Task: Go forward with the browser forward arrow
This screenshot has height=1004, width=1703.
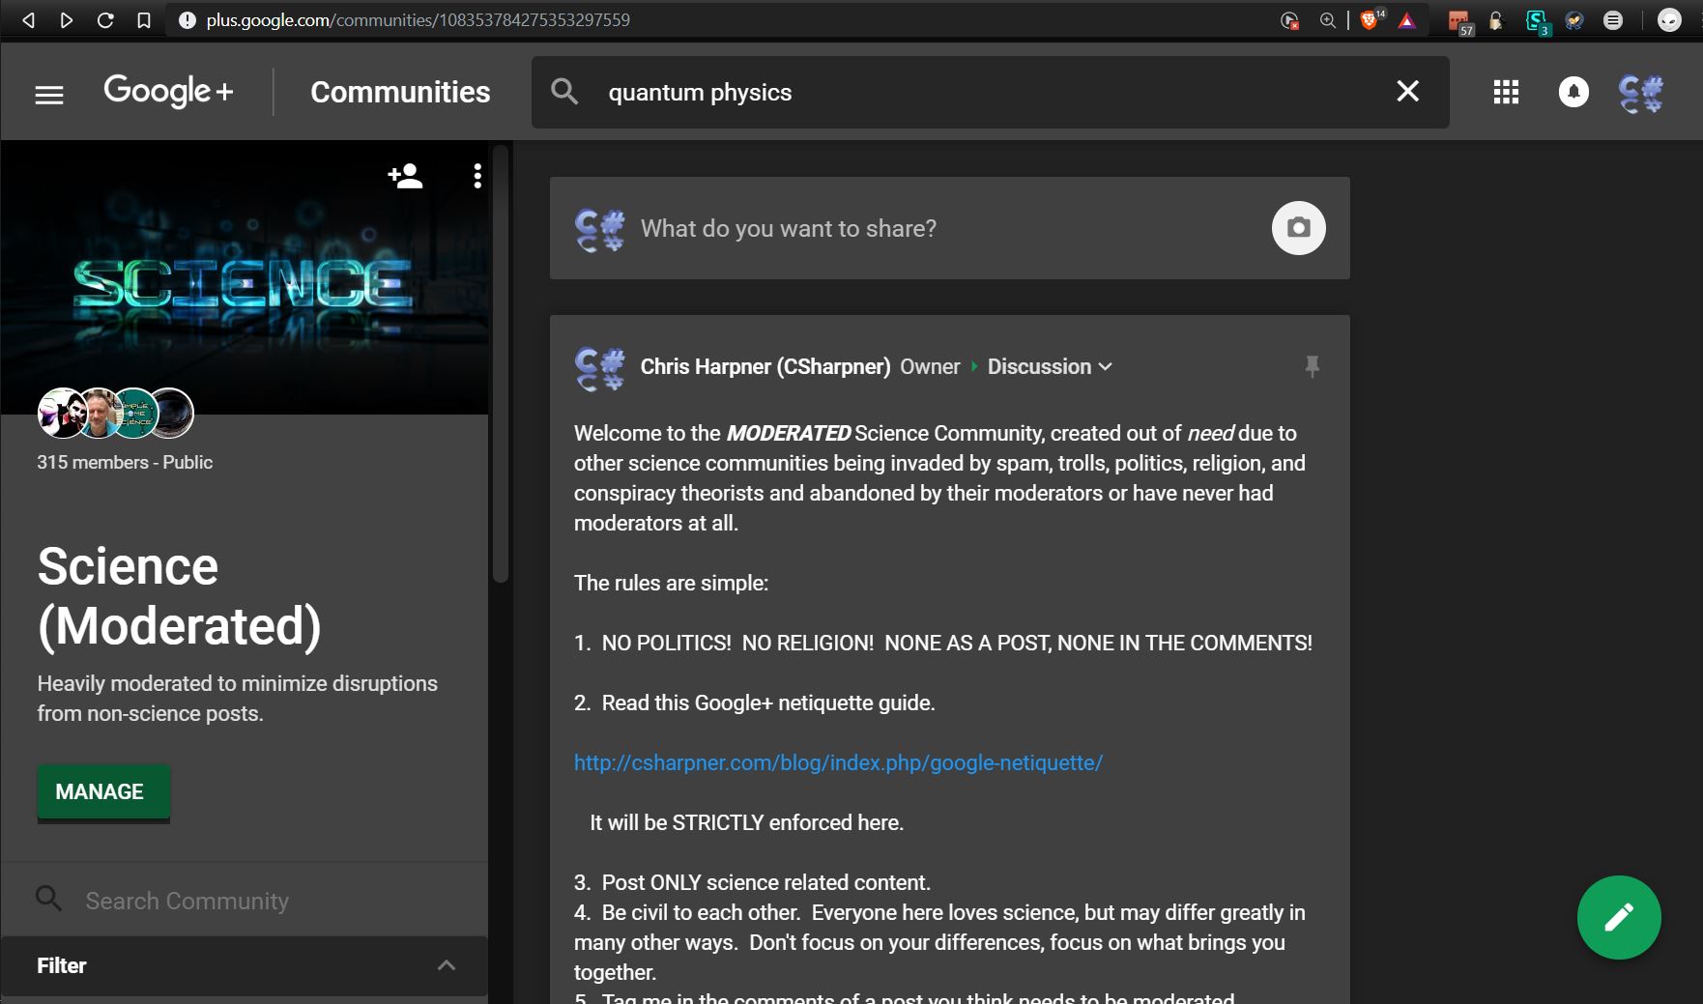Action: (66, 20)
